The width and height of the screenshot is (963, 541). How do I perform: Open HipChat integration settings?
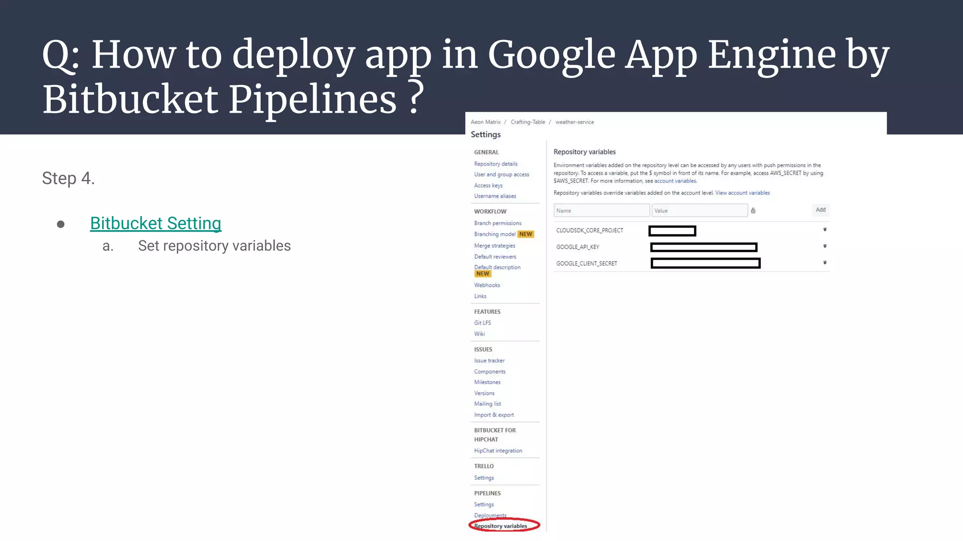[x=498, y=451]
